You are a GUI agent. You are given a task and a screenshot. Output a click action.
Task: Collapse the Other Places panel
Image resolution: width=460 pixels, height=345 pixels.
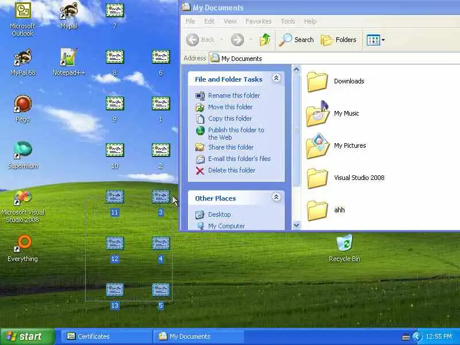[276, 197]
